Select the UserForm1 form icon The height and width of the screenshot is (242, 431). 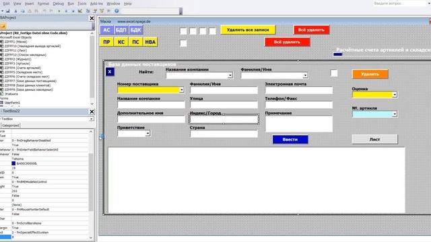click(x=2, y=103)
